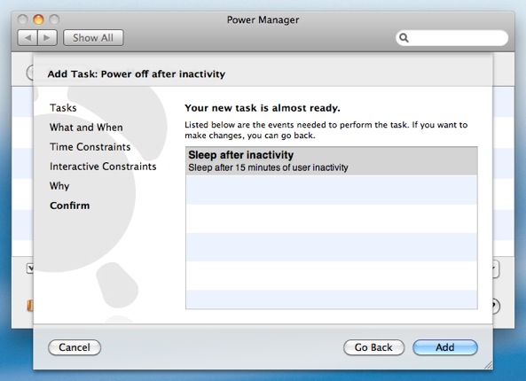This screenshot has height=381, width=526.
Task: Select the Sleep after inactivity event row
Action: 332,161
